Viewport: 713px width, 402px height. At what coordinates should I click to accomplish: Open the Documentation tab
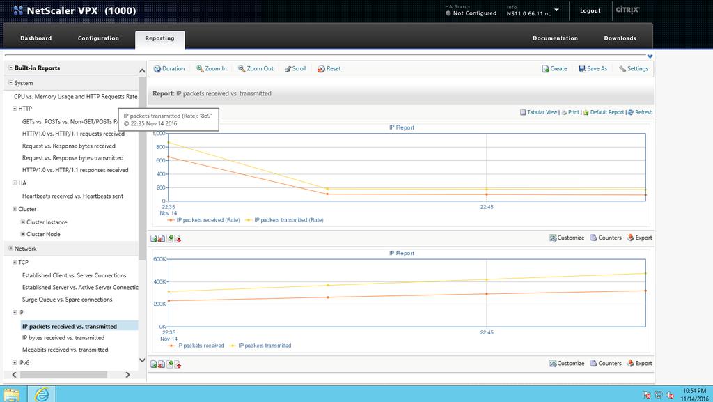click(x=555, y=38)
